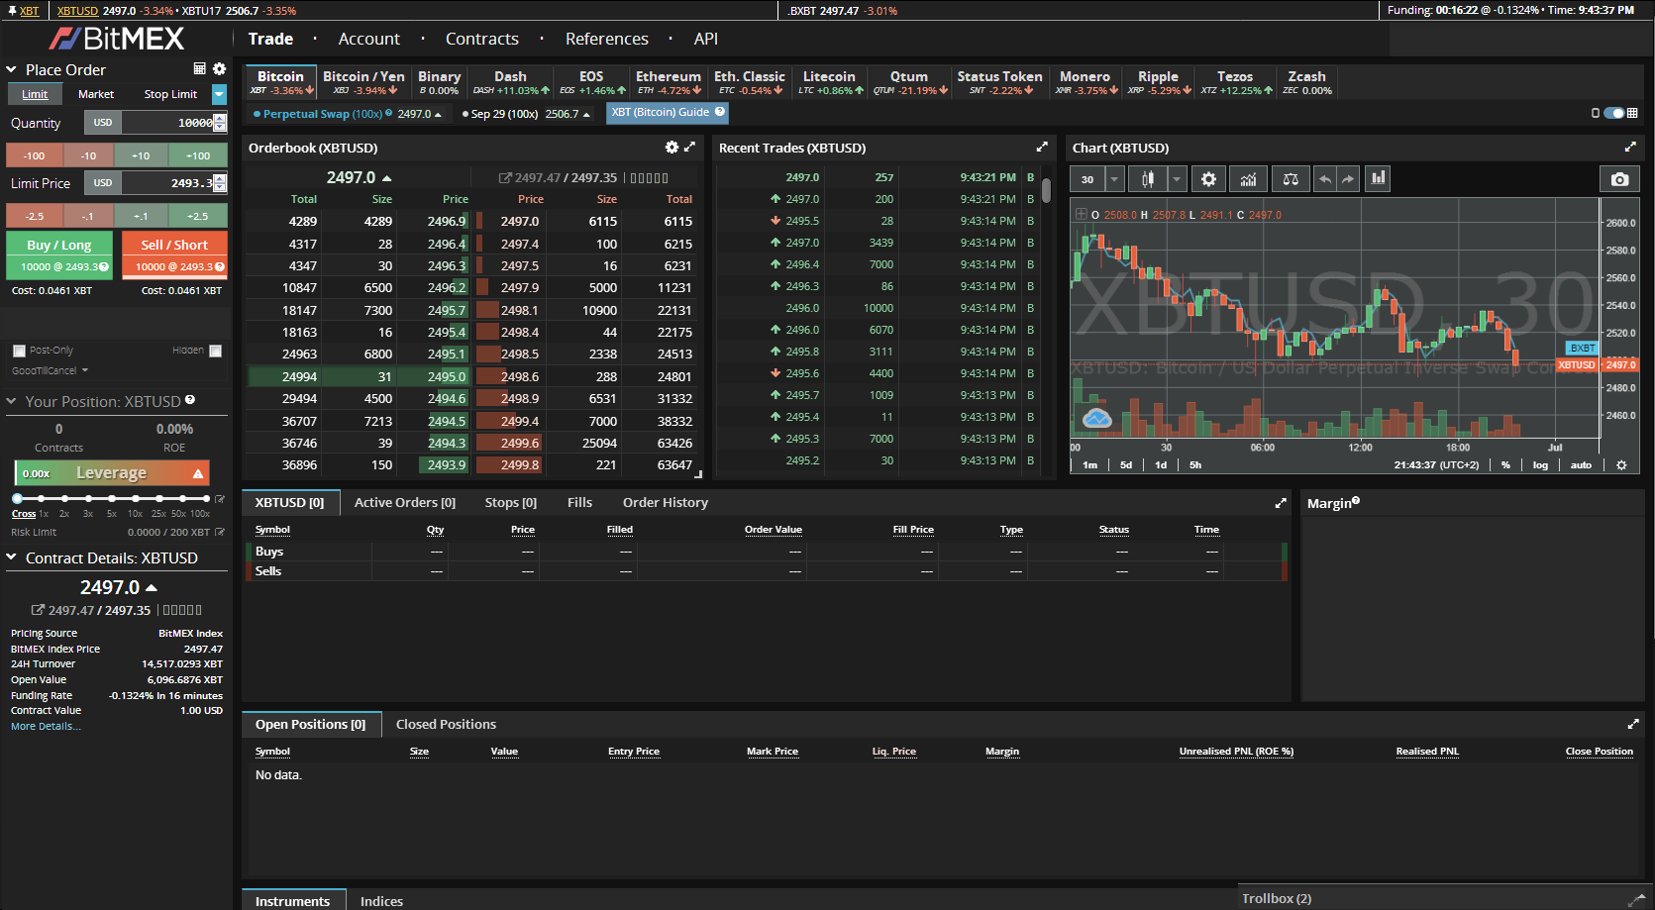Open the Account menu
The width and height of the screenshot is (1655, 910).
(x=369, y=39)
